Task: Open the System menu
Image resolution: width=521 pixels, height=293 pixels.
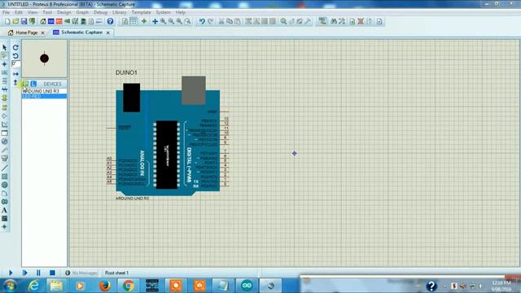Action: (163, 12)
